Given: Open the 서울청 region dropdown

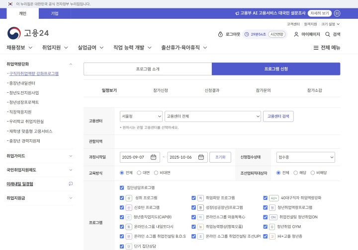Looking at the screenshot, I should tap(141, 117).
